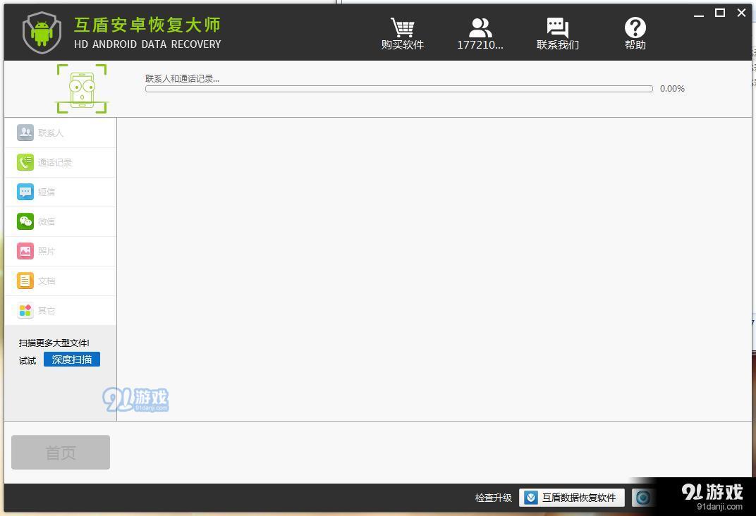Open 购买软件 shopping cart icon
The image size is (756, 516).
[x=402, y=27]
